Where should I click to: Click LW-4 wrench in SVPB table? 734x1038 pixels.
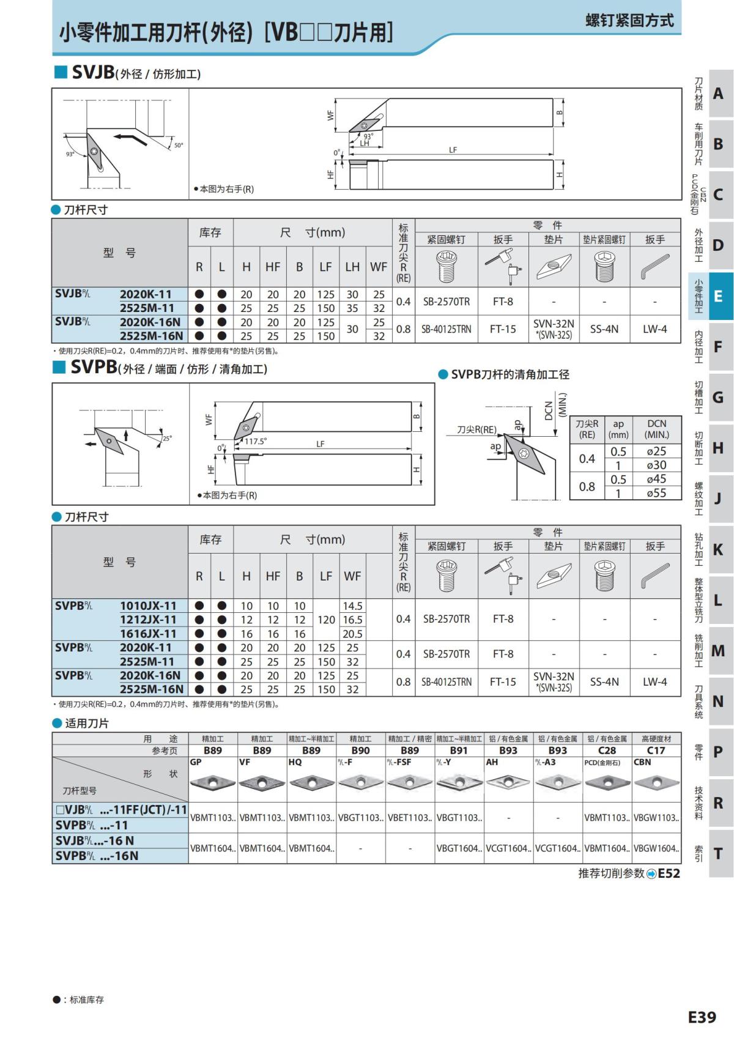point(655,681)
